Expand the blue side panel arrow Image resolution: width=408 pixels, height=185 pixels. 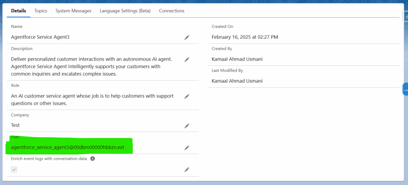[405, 90]
